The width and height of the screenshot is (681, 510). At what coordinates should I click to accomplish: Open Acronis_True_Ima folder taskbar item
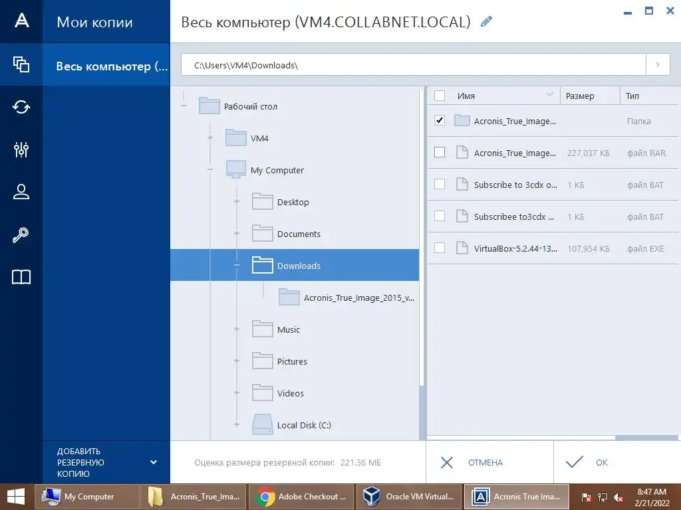pyautogui.click(x=194, y=497)
